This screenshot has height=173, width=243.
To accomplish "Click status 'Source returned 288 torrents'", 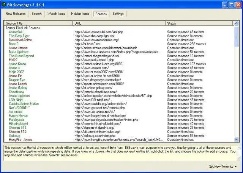I will [186, 44].
